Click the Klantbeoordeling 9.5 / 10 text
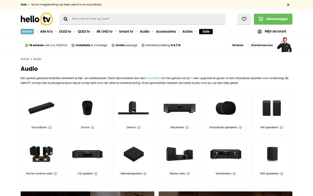This screenshot has width=313, height=196. [x=163, y=45]
